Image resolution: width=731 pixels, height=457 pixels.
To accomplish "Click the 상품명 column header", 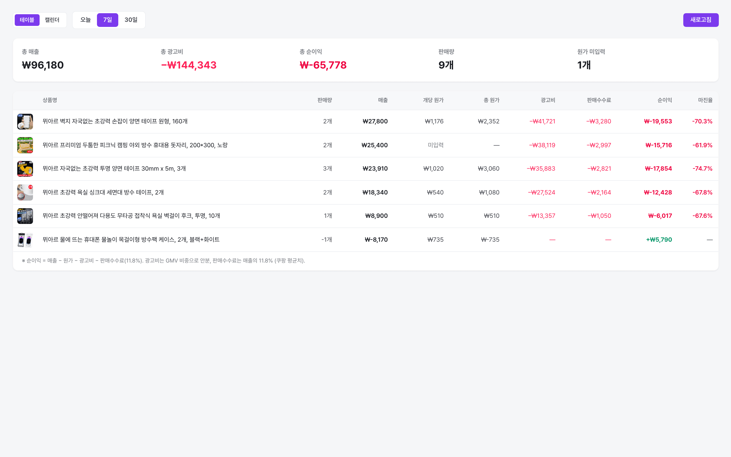I will (50, 100).
